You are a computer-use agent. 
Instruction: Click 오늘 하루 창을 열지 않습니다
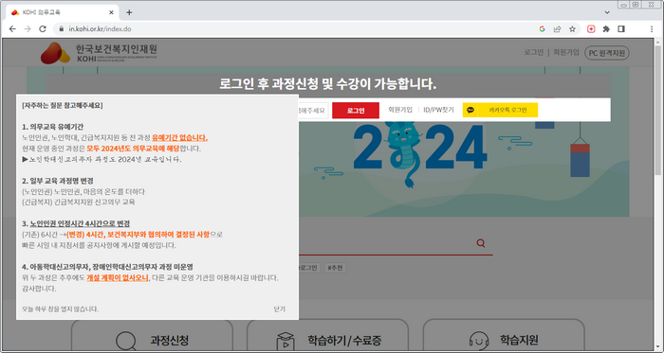tap(60, 309)
